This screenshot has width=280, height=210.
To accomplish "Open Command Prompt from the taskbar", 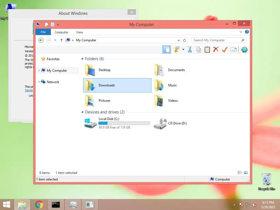I will tap(56, 205).
